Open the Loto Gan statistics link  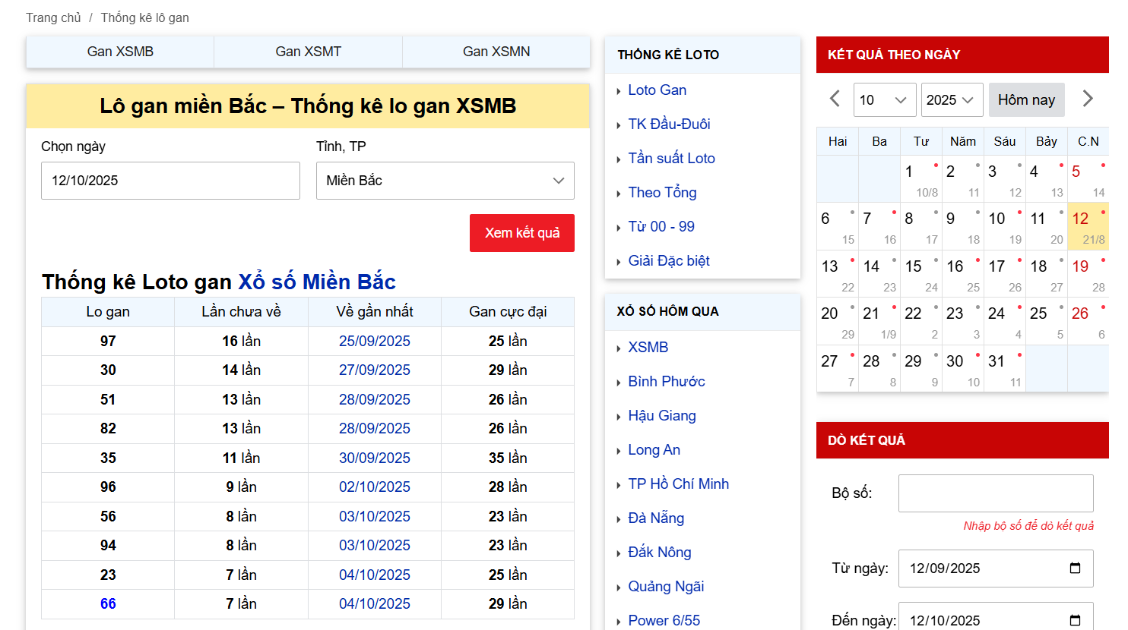tap(657, 90)
